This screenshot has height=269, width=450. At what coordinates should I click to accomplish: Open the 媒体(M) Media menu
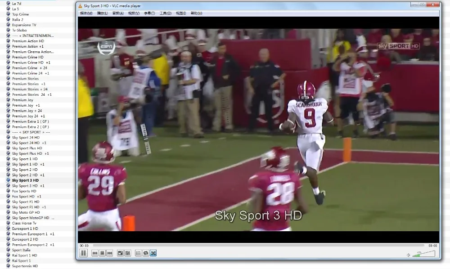point(86,13)
